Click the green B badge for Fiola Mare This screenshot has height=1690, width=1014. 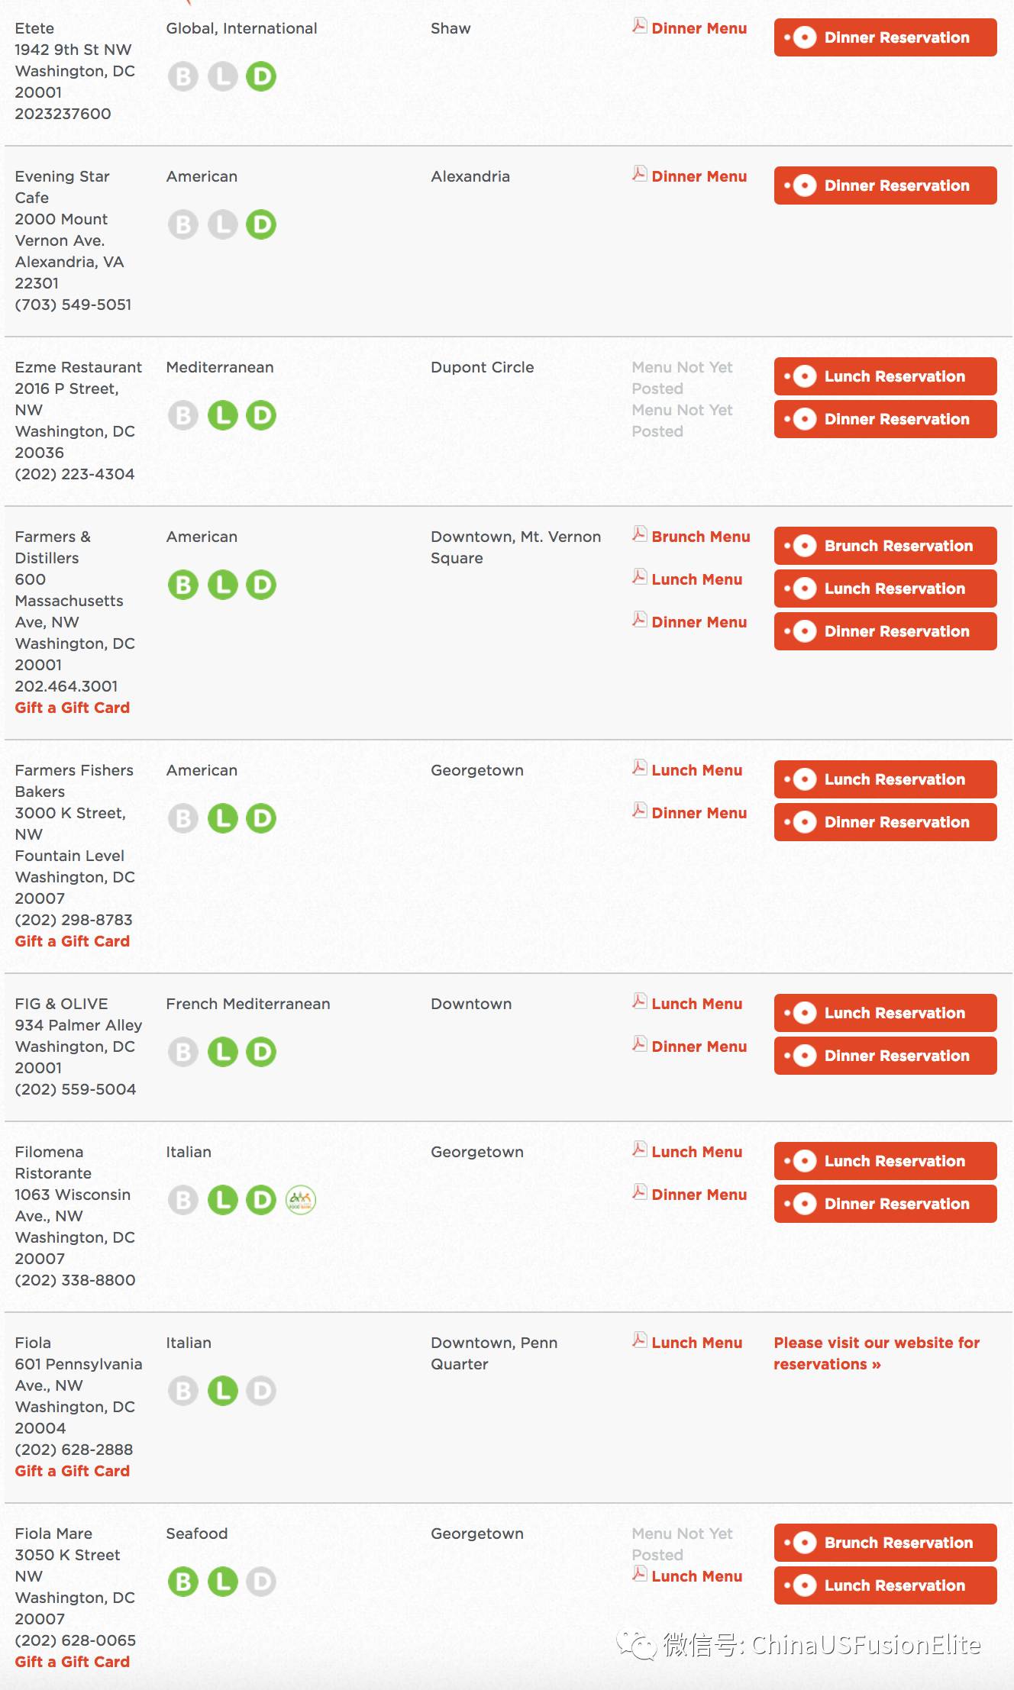(183, 1582)
